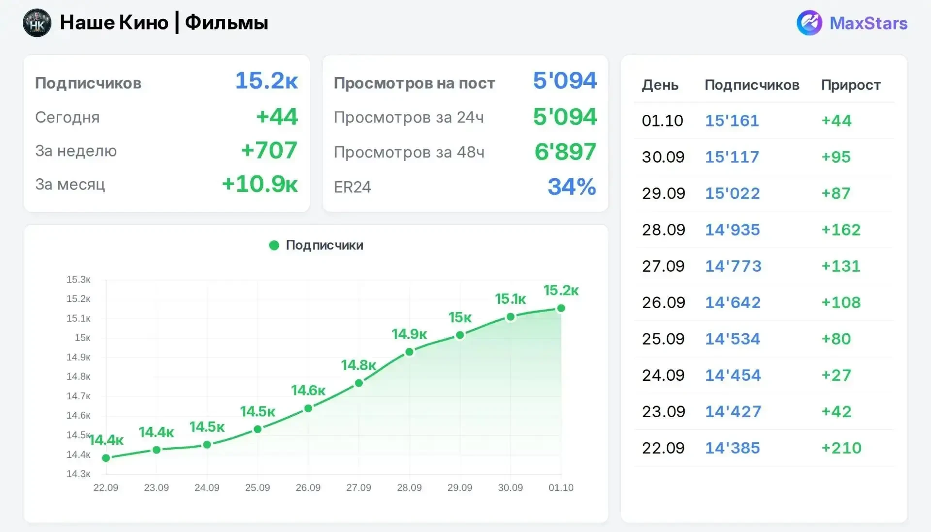Select the 29.09 data point on chart
This screenshot has width=931, height=532.
460,335
